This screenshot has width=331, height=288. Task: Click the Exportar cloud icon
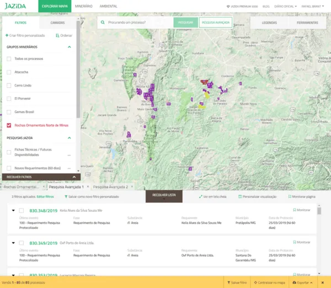pyautogui.click(x=294, y=282)
